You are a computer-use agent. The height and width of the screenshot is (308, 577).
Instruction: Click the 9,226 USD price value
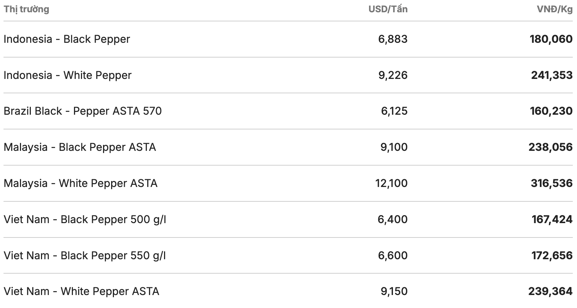pos(393,75)
